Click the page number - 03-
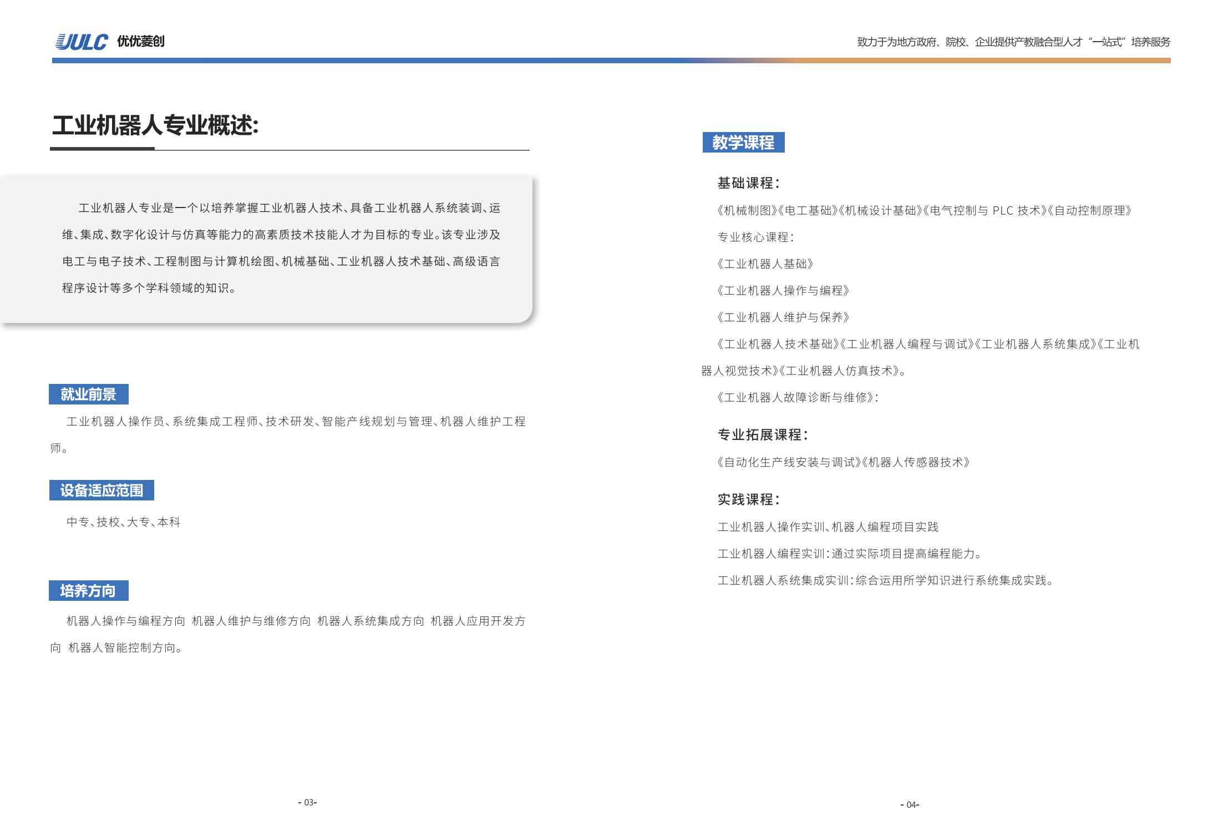This screenshot has width=1223, height=830. coord(307,802)
